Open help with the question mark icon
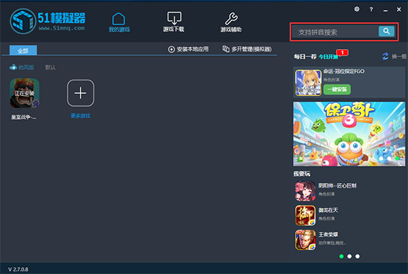Viewport: 408px width, 274px height. tap(371, 10)
